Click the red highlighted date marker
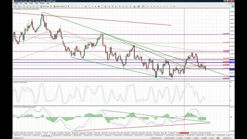Viewport: 247px width, 139px height. (x=184, y=133)
